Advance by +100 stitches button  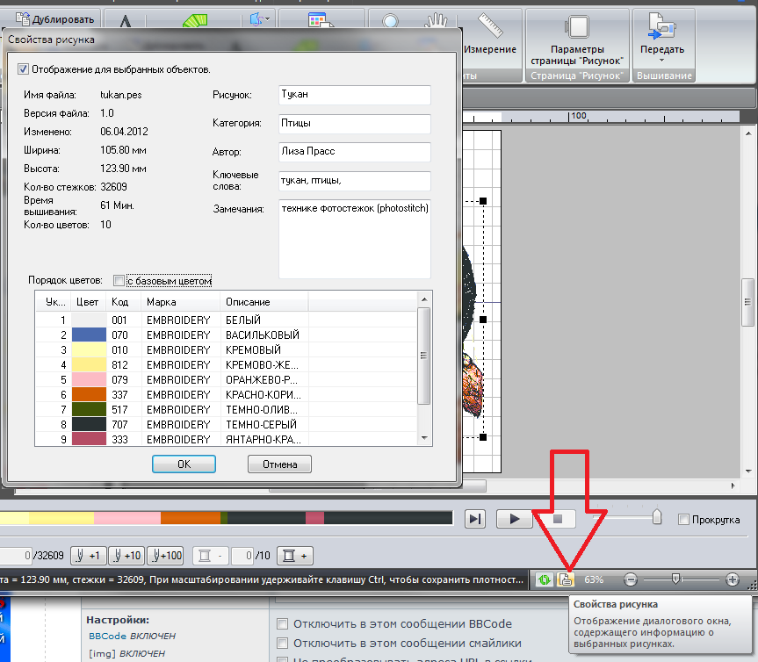165,555
